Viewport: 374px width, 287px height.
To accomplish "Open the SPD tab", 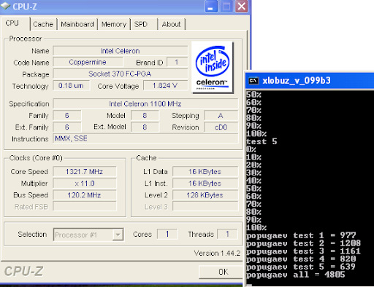I will point(144,24).
